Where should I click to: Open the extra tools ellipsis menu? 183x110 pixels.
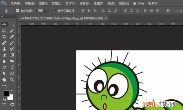pyautogui.click(x=4, y=86)
